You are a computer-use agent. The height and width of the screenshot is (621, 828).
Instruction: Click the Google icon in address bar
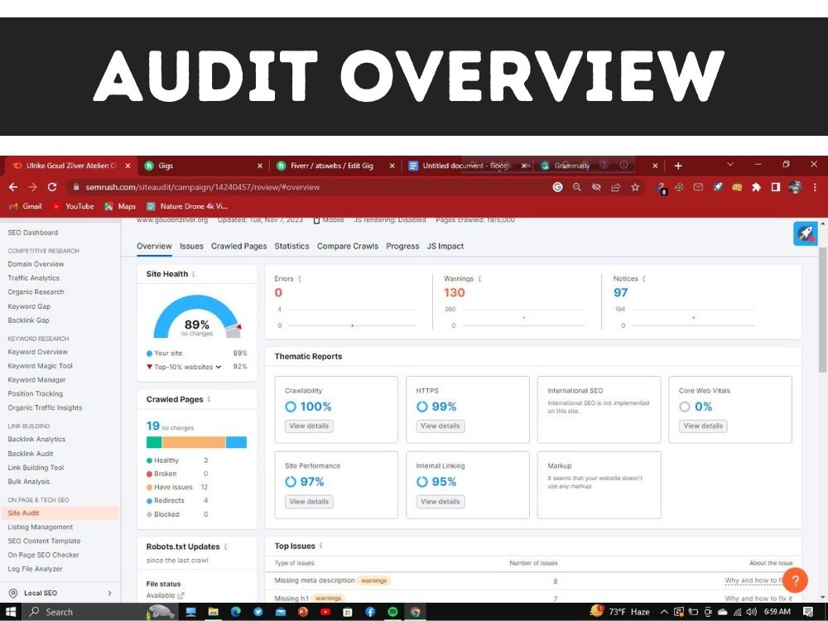(557, 187)
